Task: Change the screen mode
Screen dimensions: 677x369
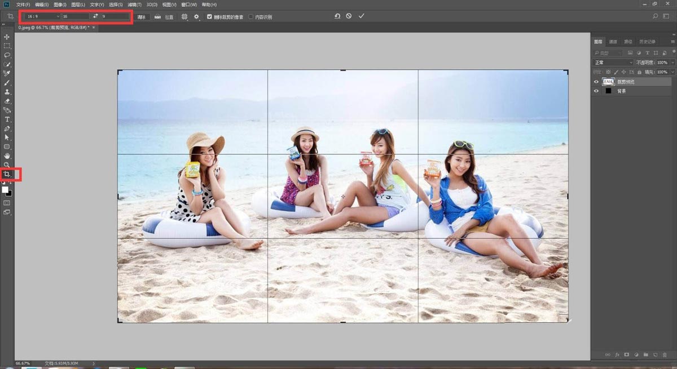Action: [7, 212]
